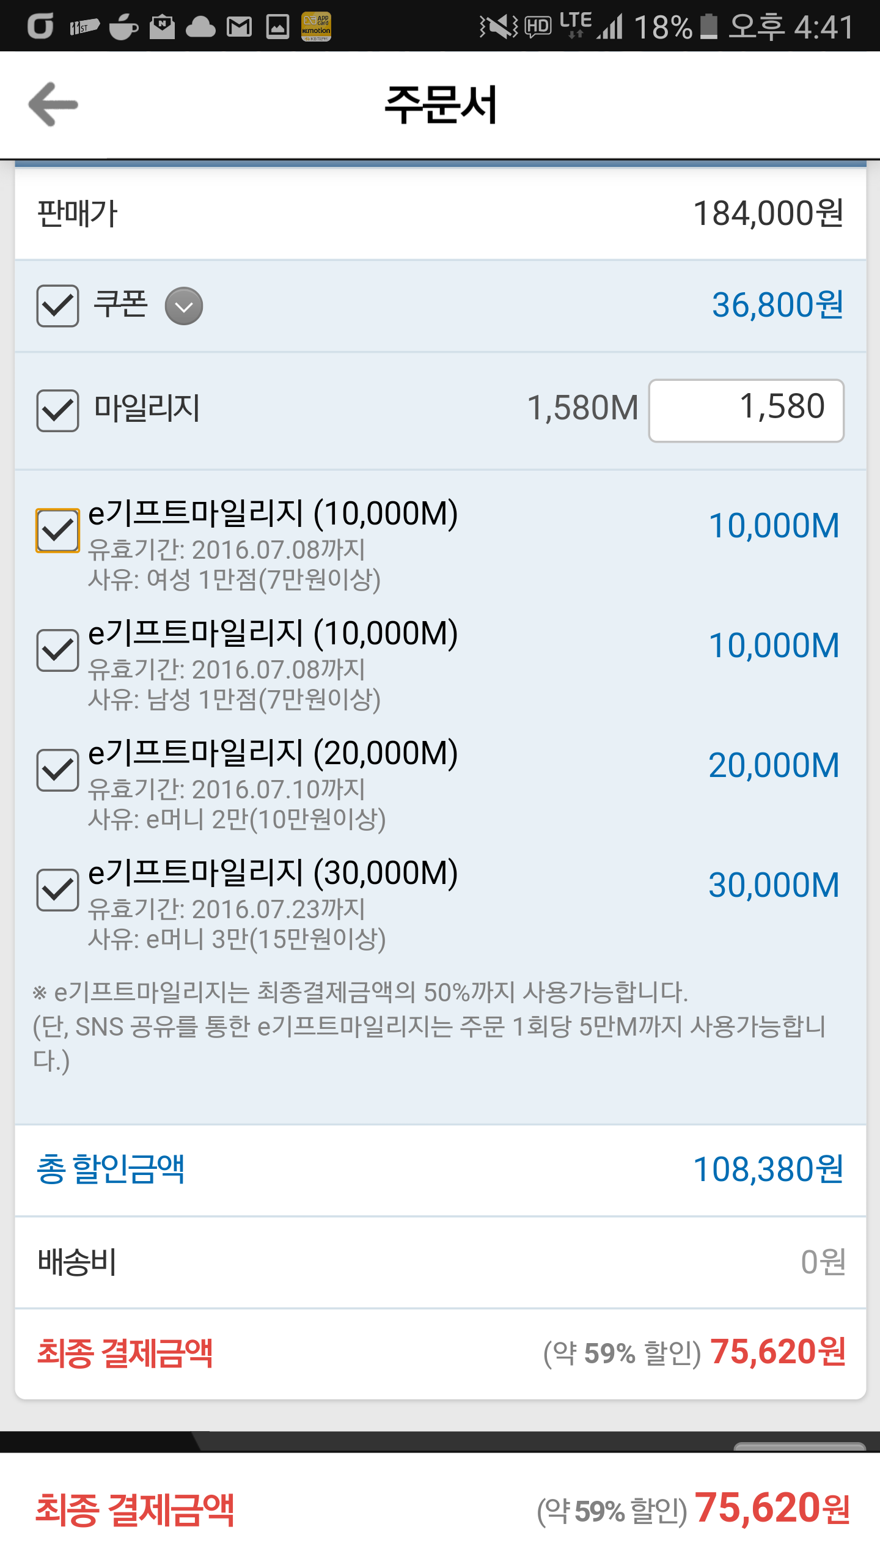Uncheck 남성 1만점 e기프트마일리지 checkbox
Screen dimensions: 880x1565
[x=57, y=650]
